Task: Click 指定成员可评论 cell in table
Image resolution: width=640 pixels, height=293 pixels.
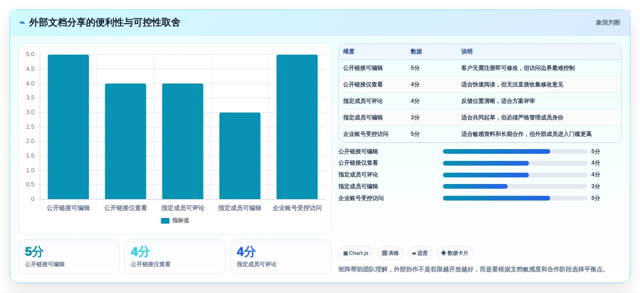Action: point(363,101)
